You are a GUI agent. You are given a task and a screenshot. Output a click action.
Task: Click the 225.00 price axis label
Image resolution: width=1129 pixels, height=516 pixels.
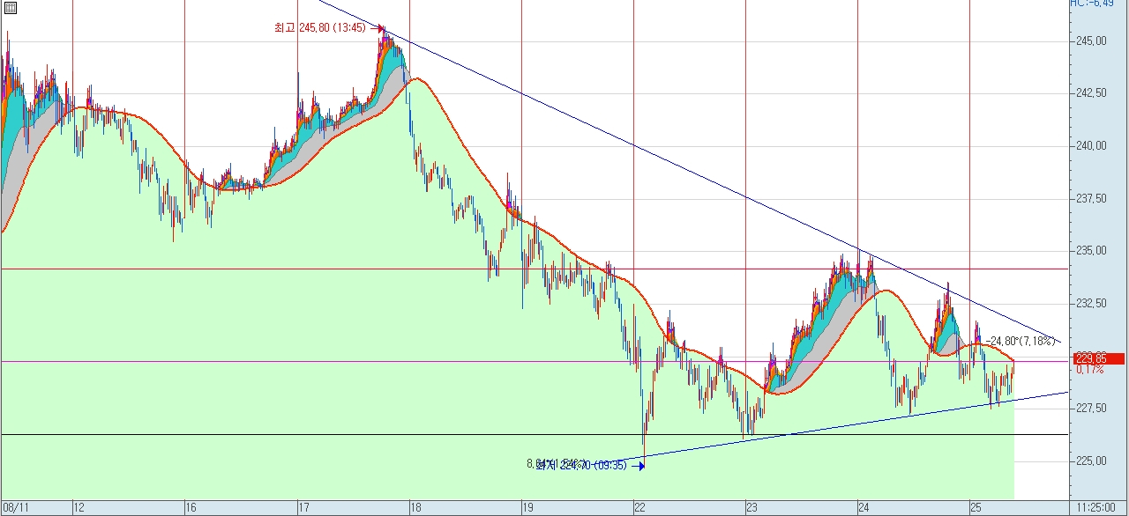point(1090,461)
